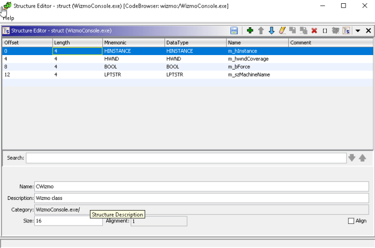Image resolution: width=375 pixels, height=248 pixels.
Task: Select the m_bForce name cell
Action: [257, 67]
